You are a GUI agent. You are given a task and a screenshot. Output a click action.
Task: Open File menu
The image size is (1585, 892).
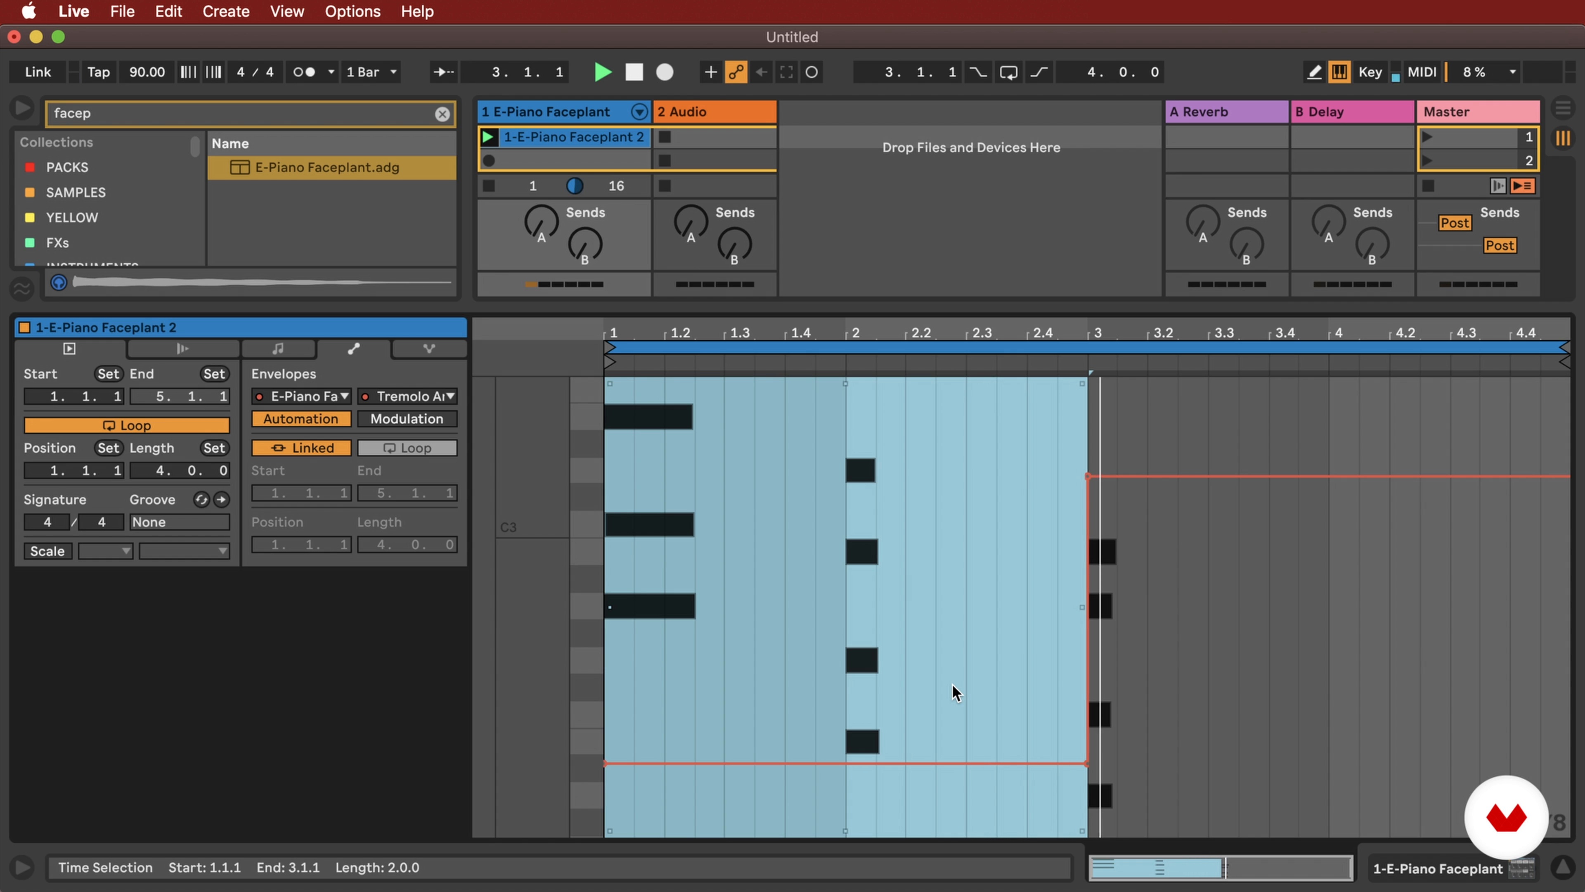tap(122, 11)
